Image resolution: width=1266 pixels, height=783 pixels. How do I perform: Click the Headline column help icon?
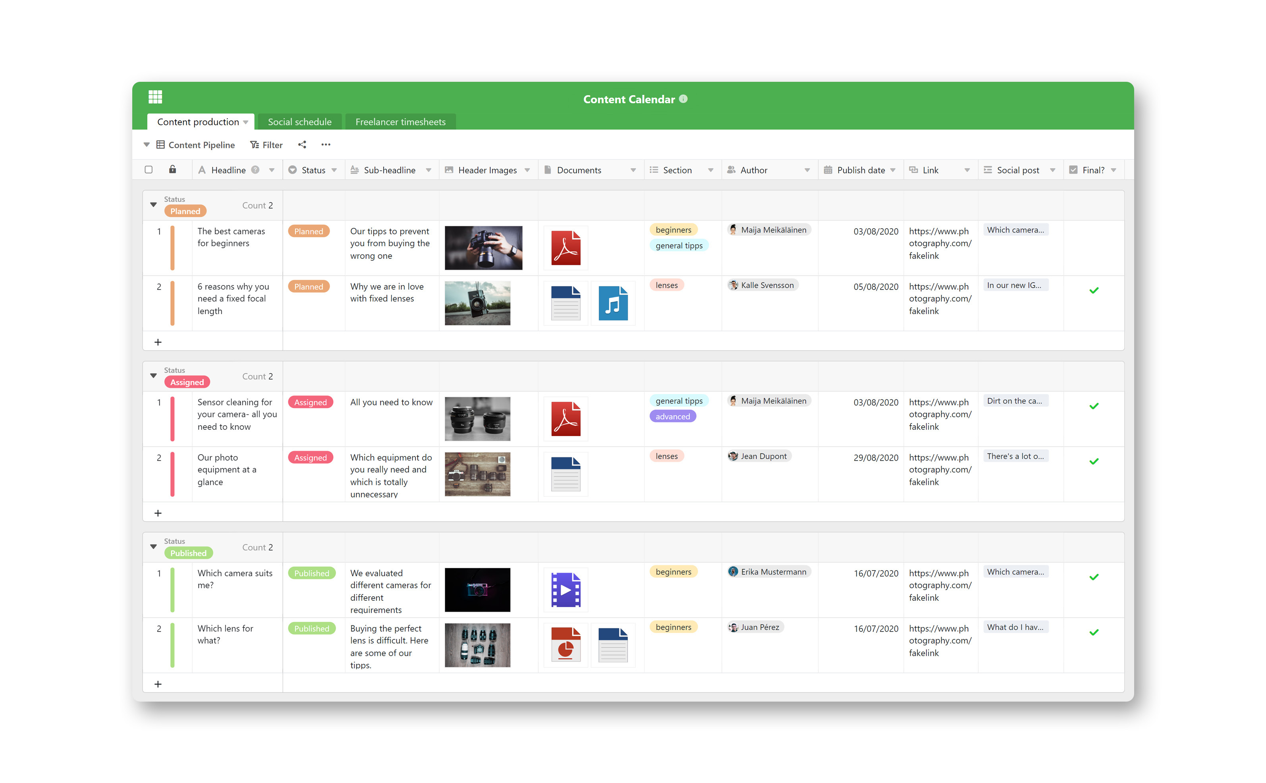tap(255, 170)
